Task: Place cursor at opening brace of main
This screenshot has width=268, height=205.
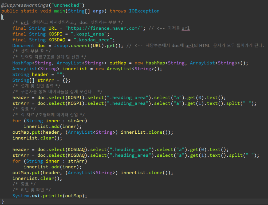Action: tap(3, 17)
